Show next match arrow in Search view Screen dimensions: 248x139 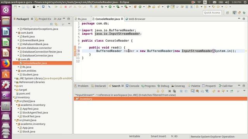click(158, 91)
